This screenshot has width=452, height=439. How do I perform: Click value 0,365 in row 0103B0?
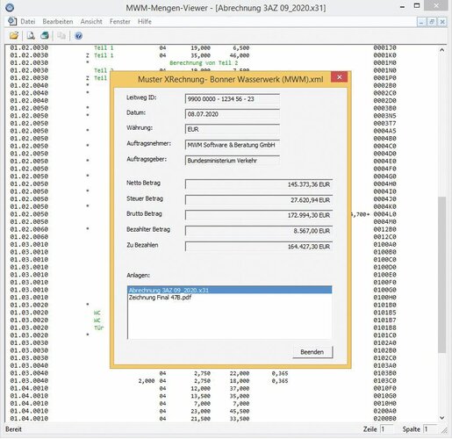click(x=280, y=373)
